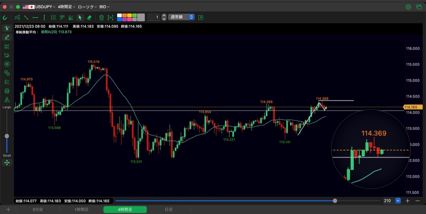Click the yen currency circle icon
The height and width of the screenshot is (214, 426).
point(7,64)
